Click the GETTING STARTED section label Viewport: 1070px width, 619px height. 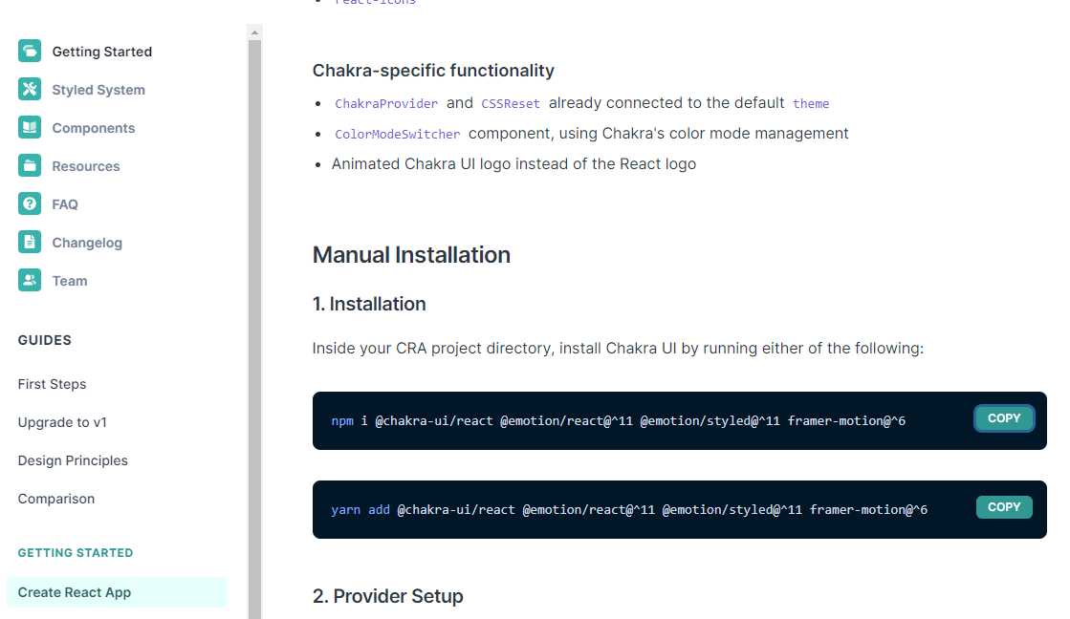(x=76, y=553)
